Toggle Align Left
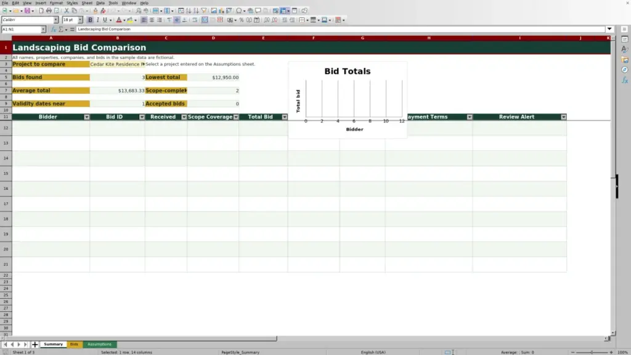The width and height of the screenshot is (631, 355). (x=144, y=20)
